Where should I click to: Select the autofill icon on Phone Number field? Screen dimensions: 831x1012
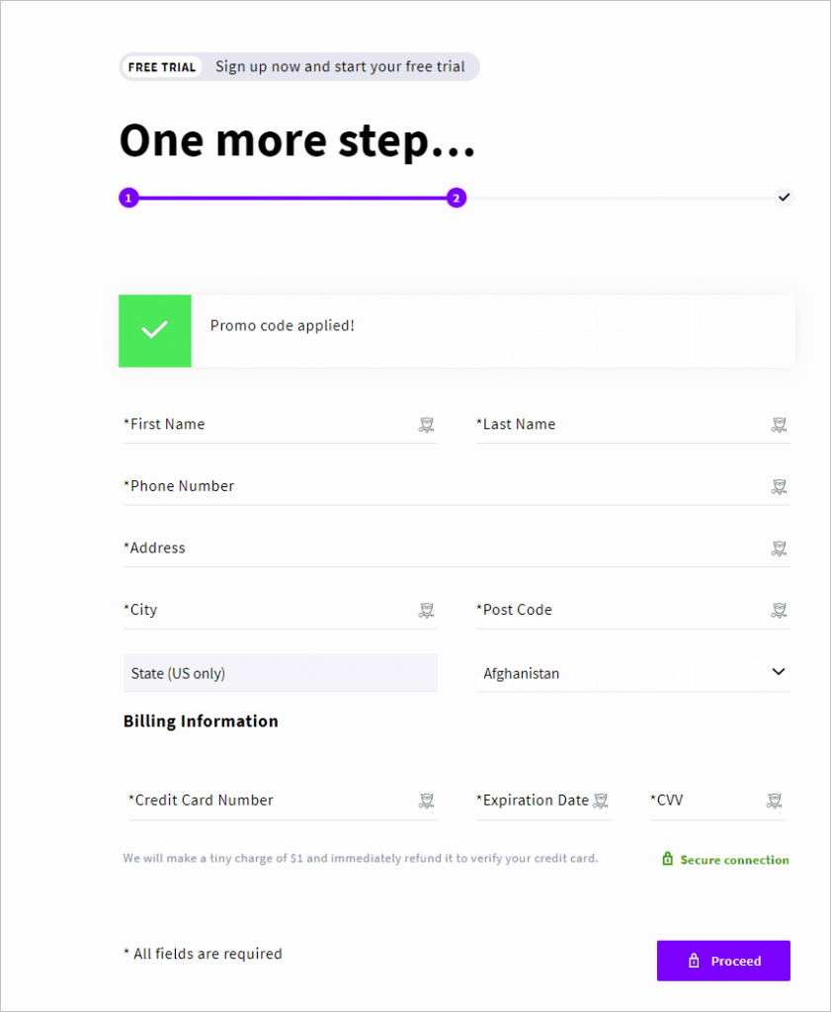pyautogui.click(x=779, y=486)
